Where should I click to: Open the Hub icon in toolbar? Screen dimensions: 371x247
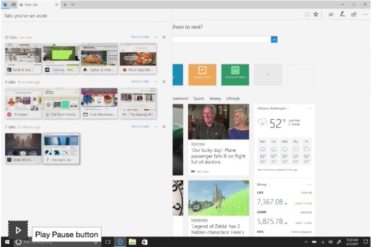point(331,14)
